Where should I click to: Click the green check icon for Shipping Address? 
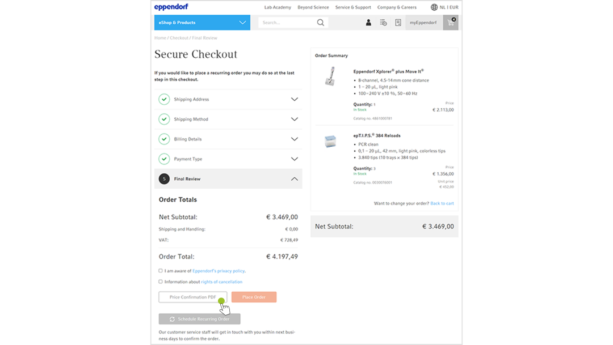(164, 99)
